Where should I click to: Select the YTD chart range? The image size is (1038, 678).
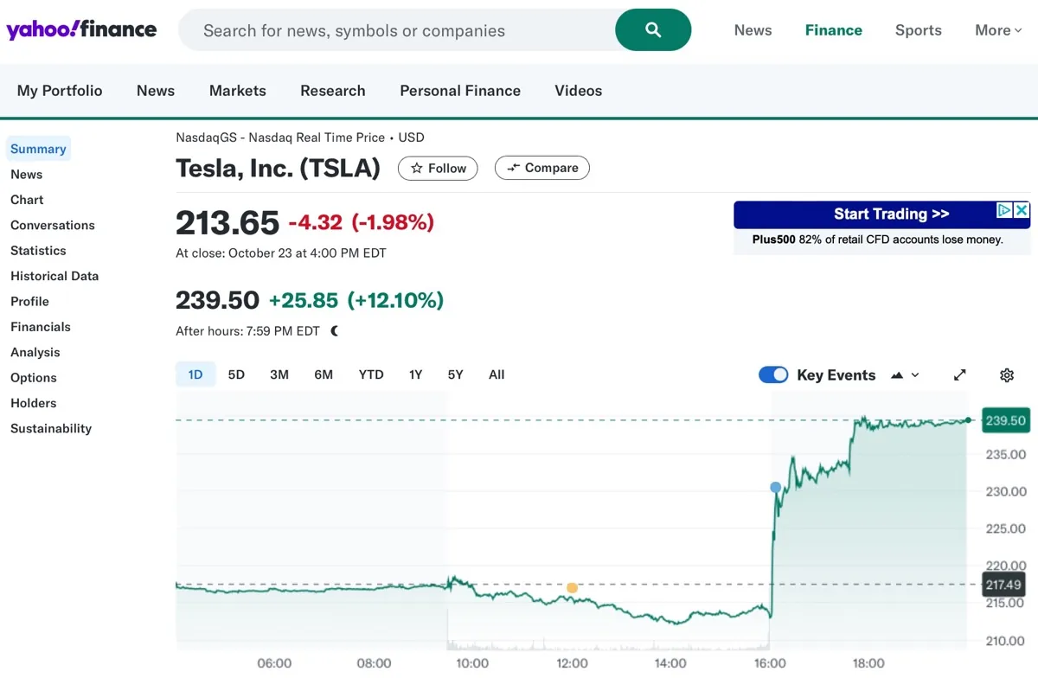click(370, 374)
